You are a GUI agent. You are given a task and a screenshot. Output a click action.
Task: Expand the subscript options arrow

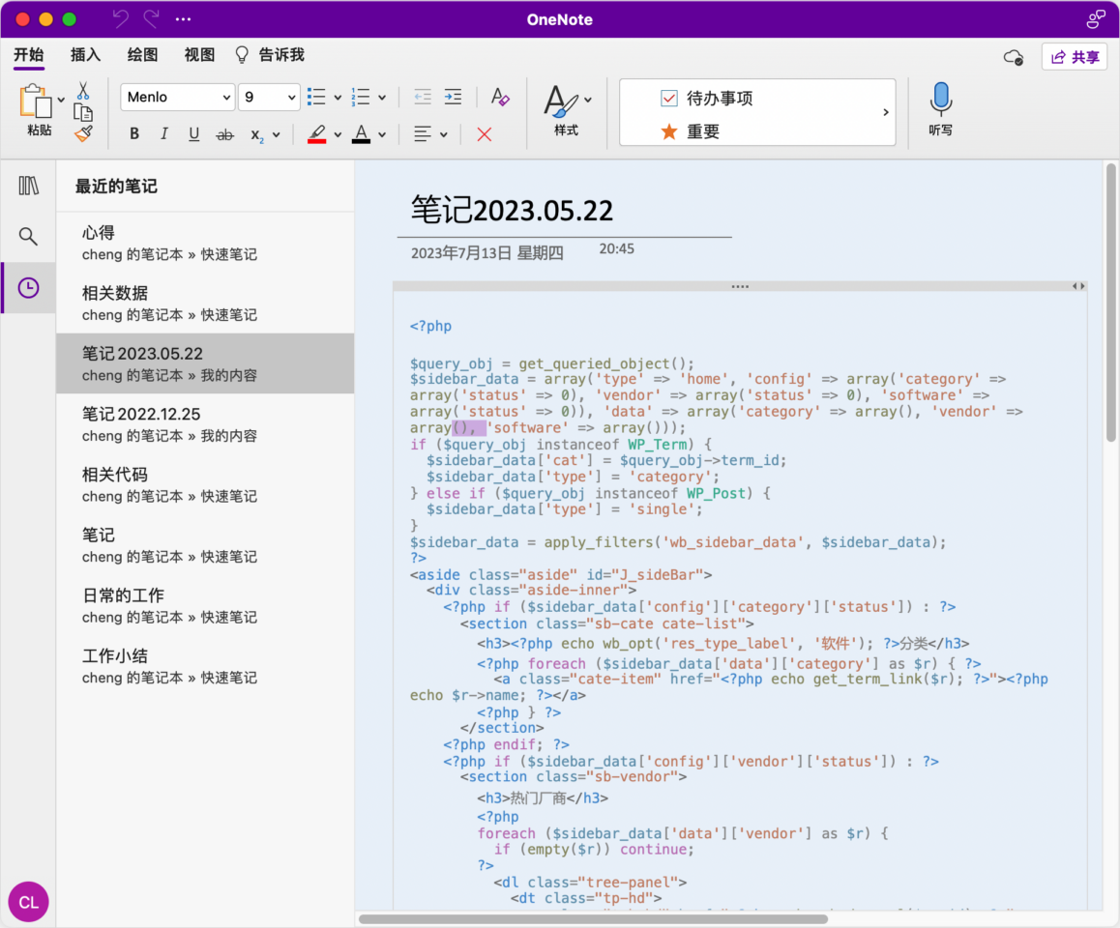pyautogui.click(x=277, y=135)
